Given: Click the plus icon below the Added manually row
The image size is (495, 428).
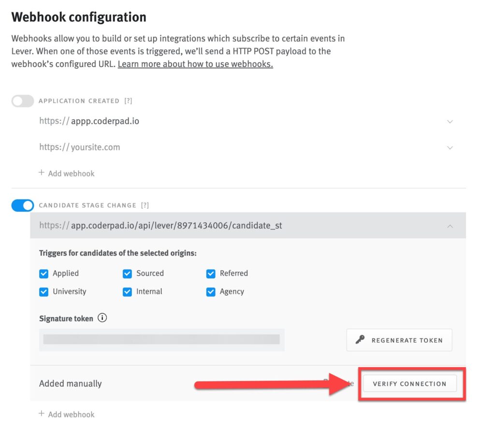Looking at the screenshot, I should [x=42, y=414].
